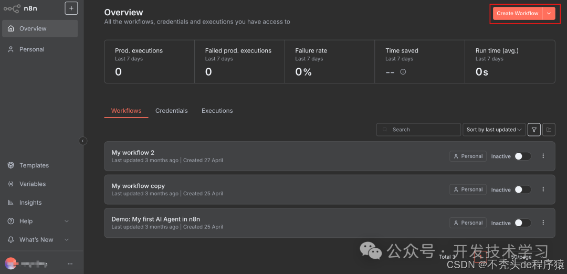Click the n8n logo icon
Image resolution: width=567 pixels, height=274 pixels.
12,8
